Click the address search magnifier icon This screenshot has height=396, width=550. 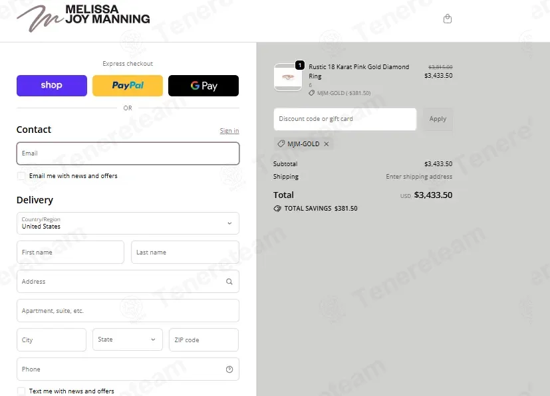(229, 282)
